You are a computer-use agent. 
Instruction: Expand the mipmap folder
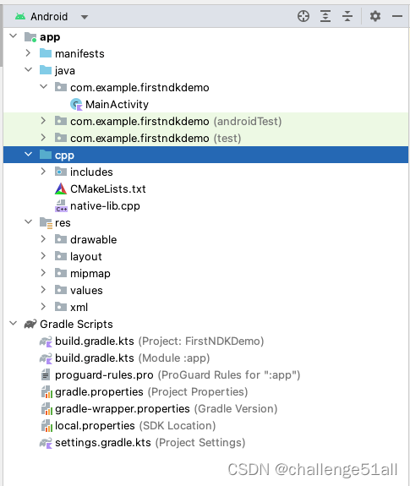pyautogui.click(x=43, y=272)
